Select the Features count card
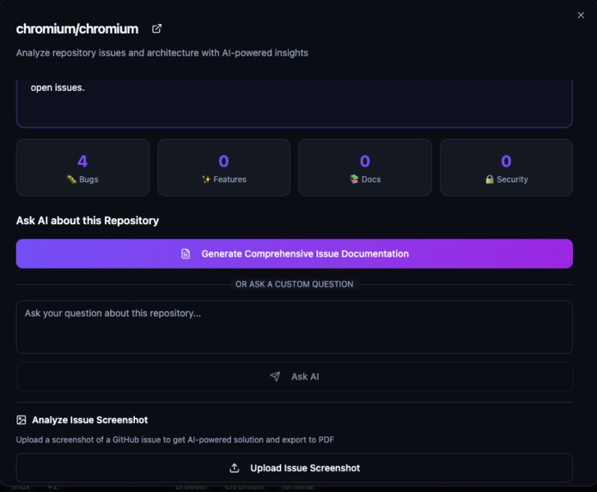The width and height of the screenshot is (597, 492). [224, 167]
